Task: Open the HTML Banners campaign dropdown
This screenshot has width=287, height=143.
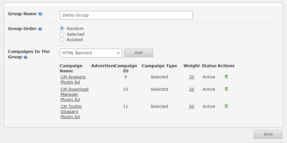Action: click(x=91, y=53)
